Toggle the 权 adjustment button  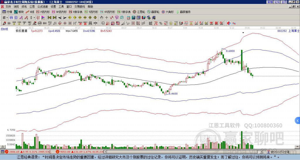(x=38, y=18)
